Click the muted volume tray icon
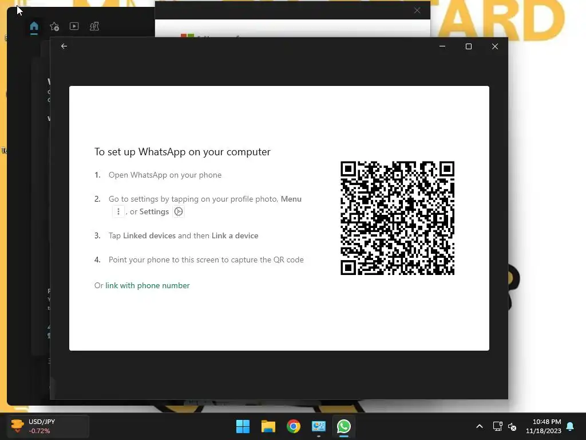The width and height of the screenshot is (586, 440). pyautogui.click(x=512, y=426)
